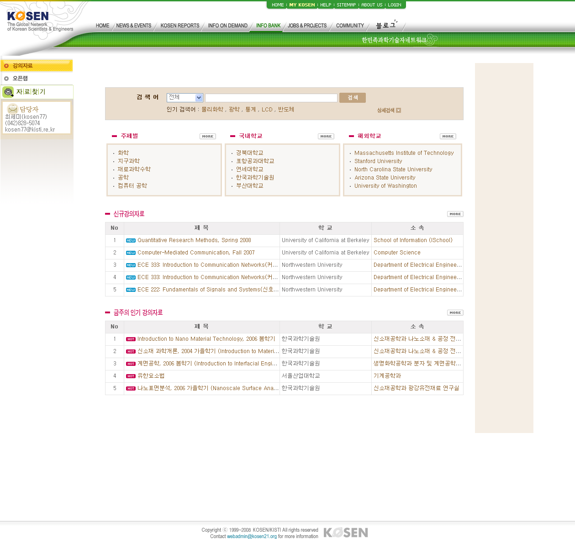Click the 블로그 blog icon in navigation

point(386,25)
